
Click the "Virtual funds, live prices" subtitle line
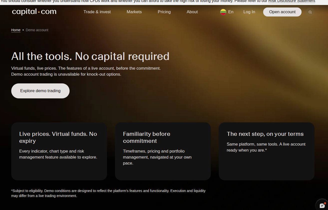(x=86, y=68)
